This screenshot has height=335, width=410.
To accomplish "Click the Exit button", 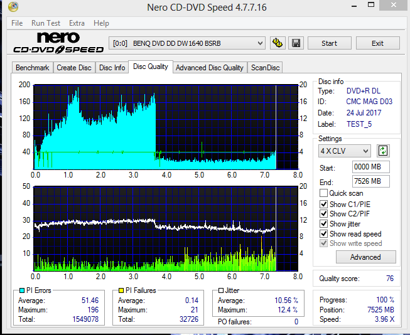I will [x=377, y=43].
